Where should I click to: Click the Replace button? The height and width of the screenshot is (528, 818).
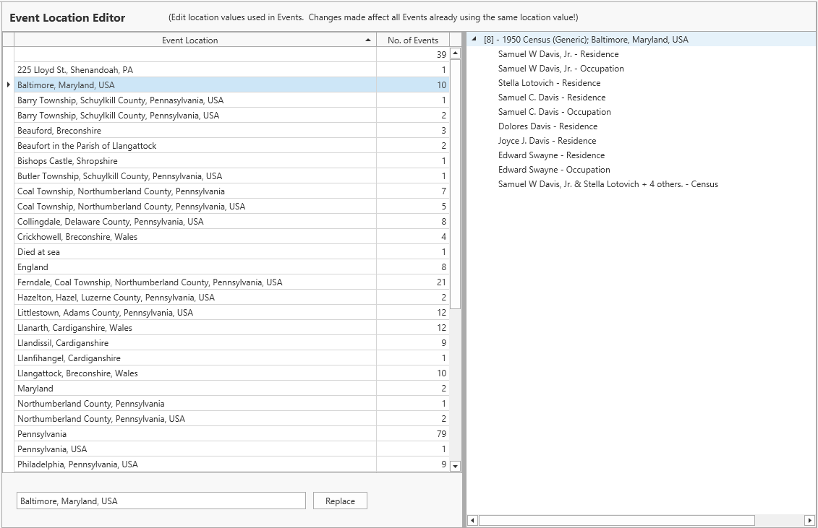pos(340,501)
